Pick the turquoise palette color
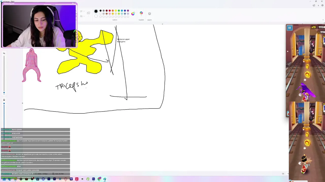Image resolution: width=325 pixels, height=182 pixels. [122, 11]
